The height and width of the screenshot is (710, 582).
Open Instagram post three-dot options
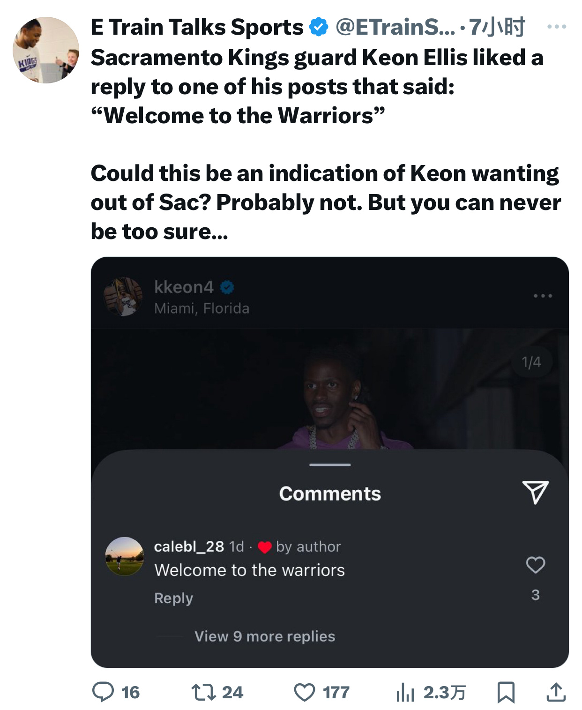[x=543, y=296]
